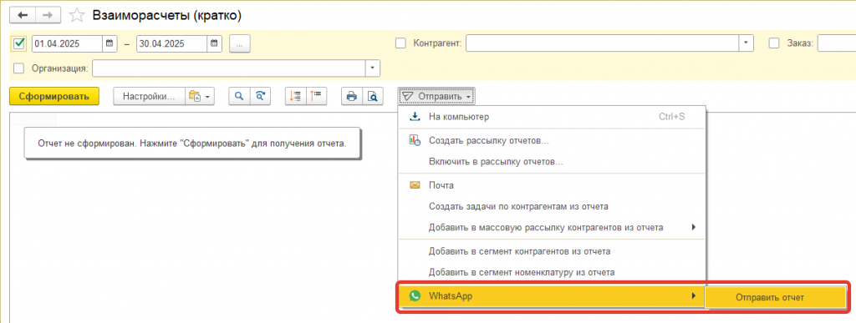
Task: Click the magnifier search icon in toolbar
Action: click(238, 97)
